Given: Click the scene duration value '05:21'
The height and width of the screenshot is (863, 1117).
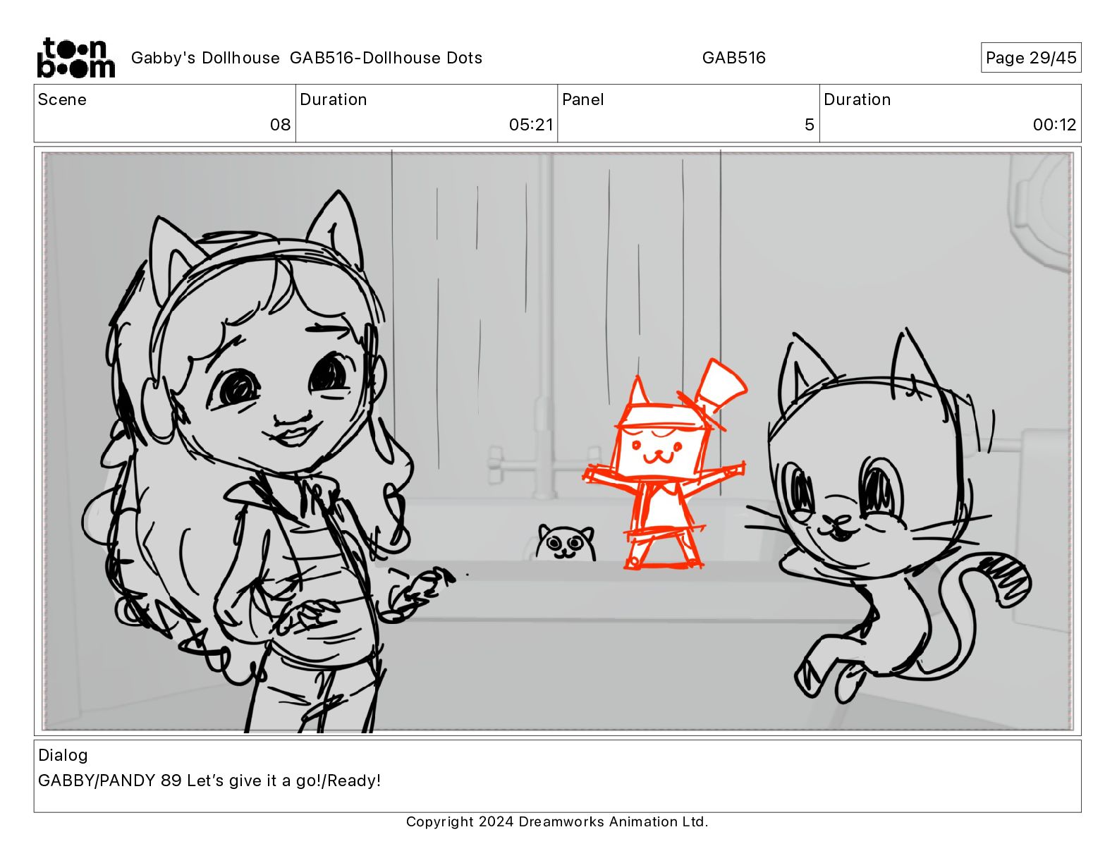Looking at the screenshot, I should [x=531, y=125].
